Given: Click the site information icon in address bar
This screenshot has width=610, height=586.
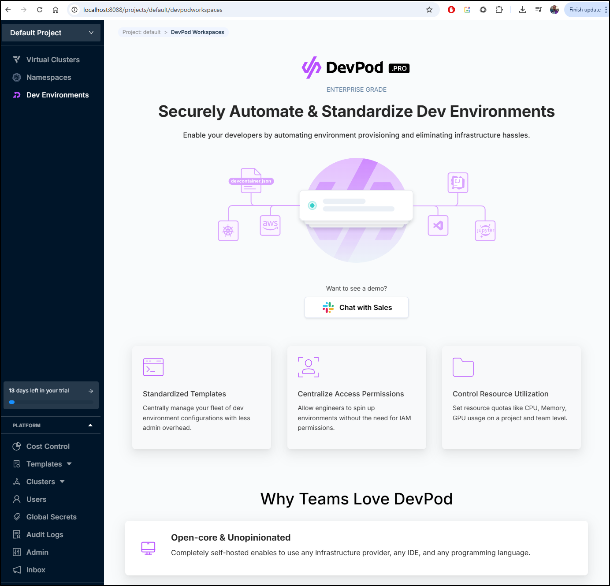Looking at the screenshot, I should 74,10.
